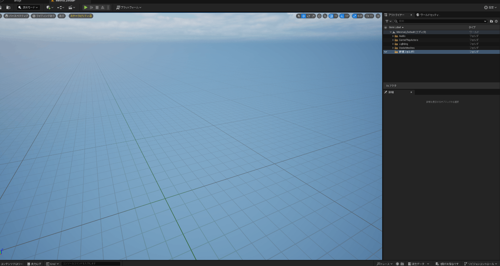Switch to the Bridge tab
The image size is (500, 266).
tap(18, 1)
